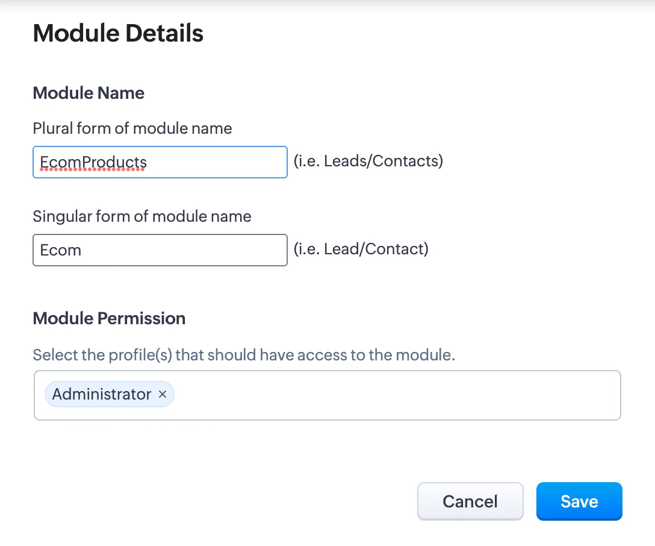Click the '(i.e. Lead/Contact)' hint text
Screen dimensions: 655x546
361,249
